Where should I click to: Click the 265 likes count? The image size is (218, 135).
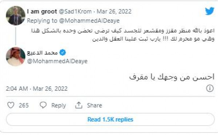click(24, 105)
